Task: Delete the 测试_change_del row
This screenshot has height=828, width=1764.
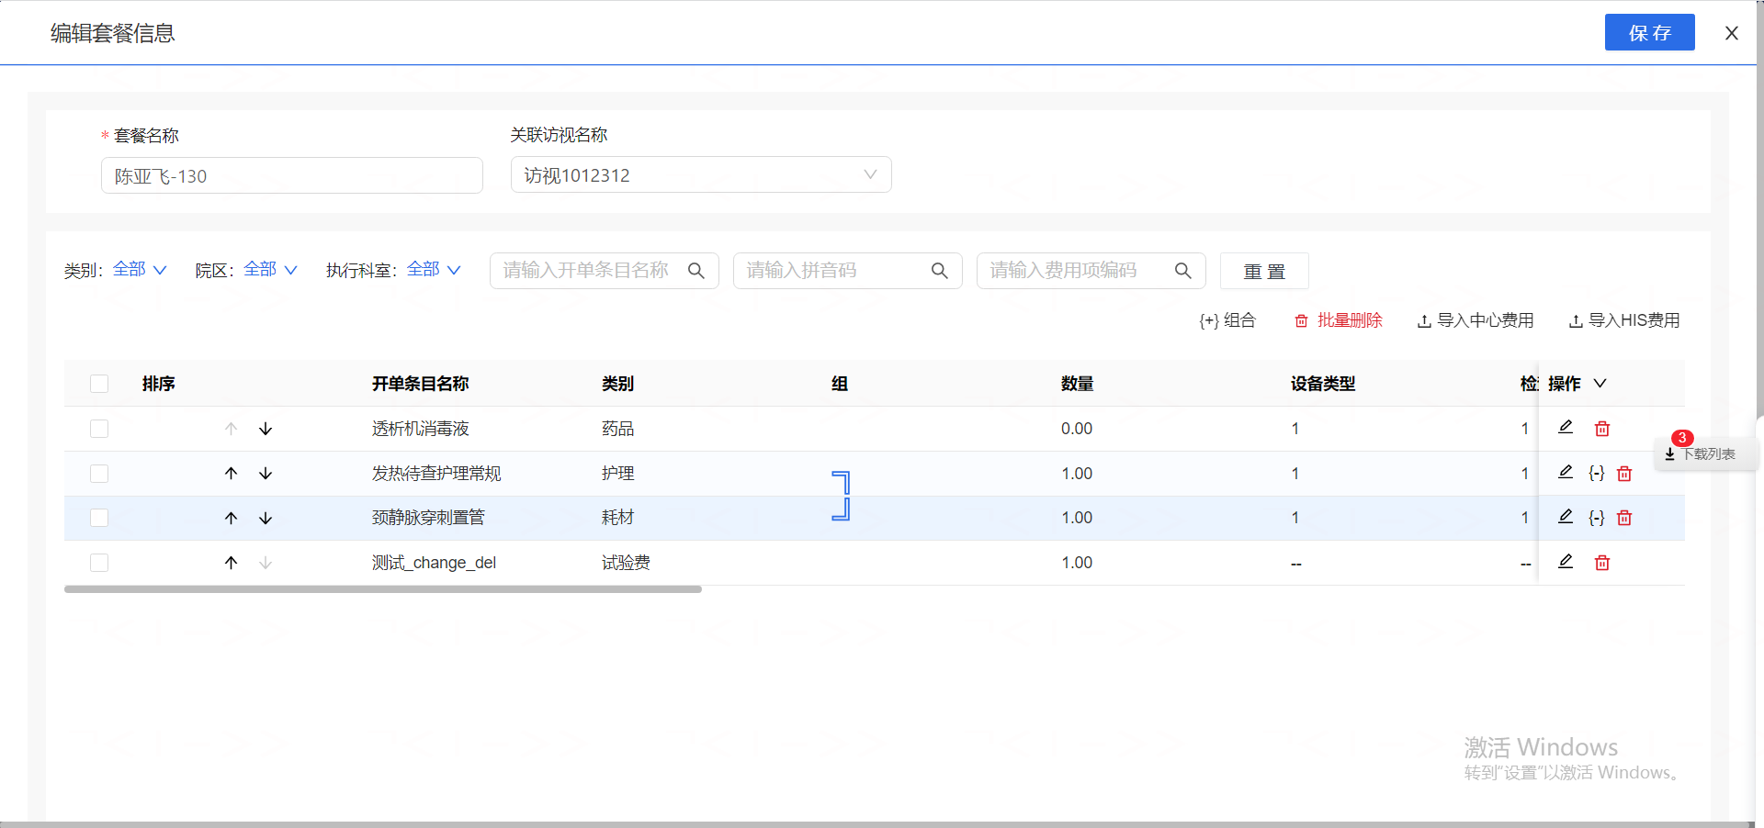Action: click(1602, 563)
